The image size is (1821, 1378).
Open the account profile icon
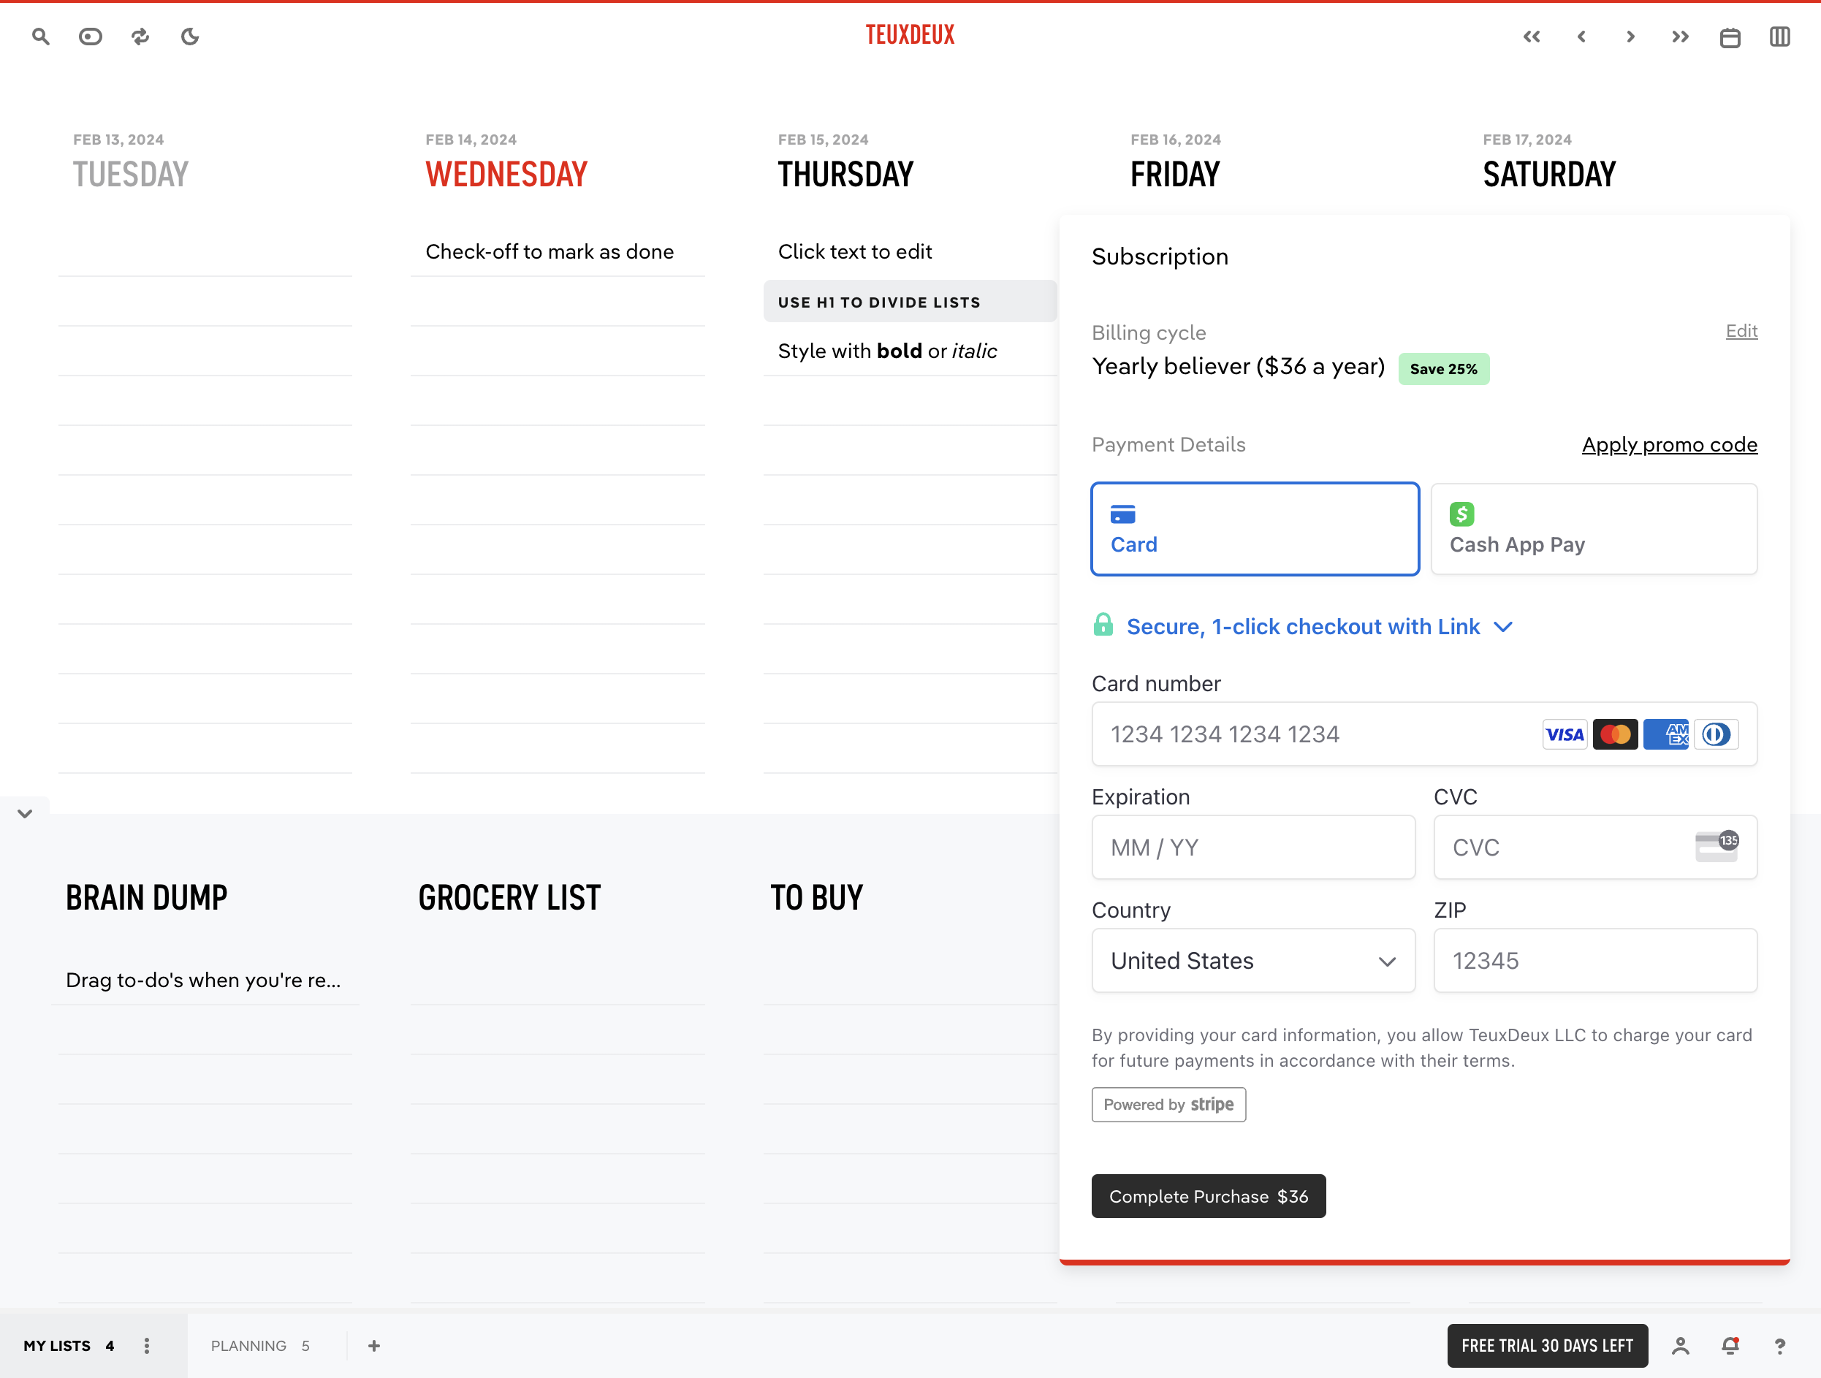point(1680,1345)
